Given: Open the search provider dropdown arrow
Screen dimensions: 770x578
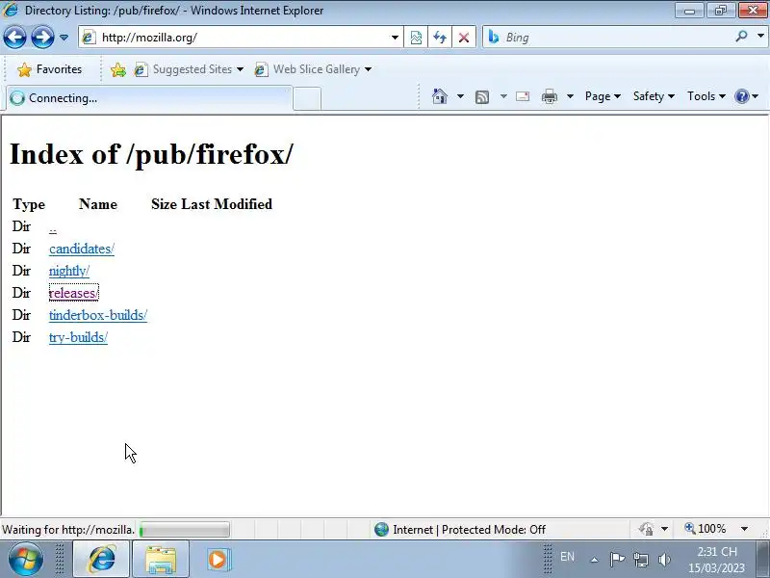Looking at the screenshot, I should (x=760, y=36).
